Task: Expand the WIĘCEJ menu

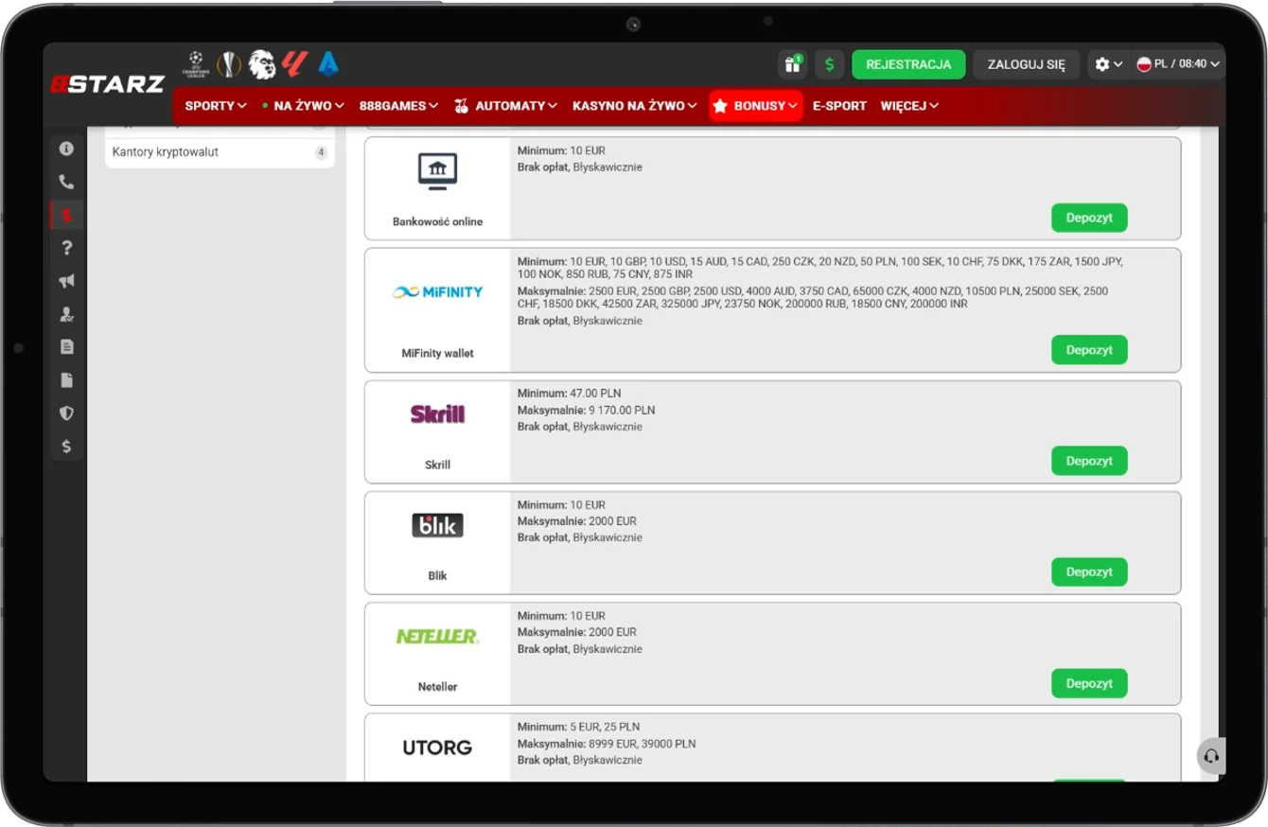Action: point(909,106)
